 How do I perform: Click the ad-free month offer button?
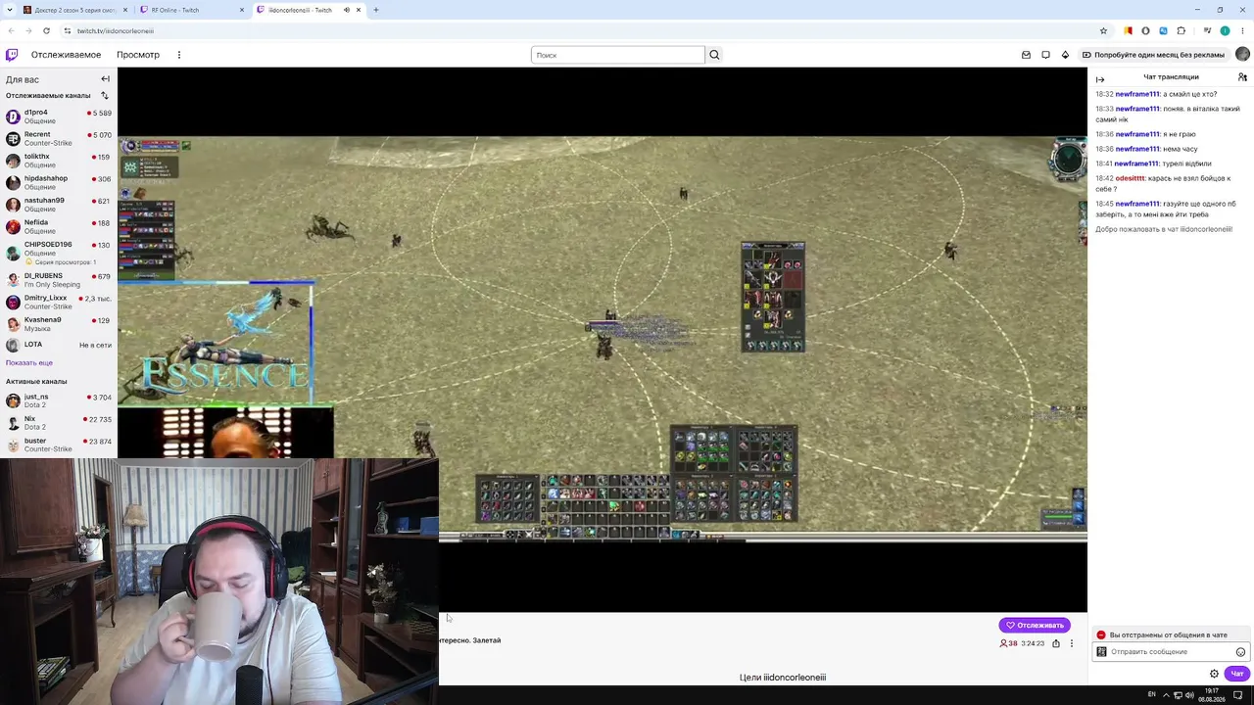1154,55
